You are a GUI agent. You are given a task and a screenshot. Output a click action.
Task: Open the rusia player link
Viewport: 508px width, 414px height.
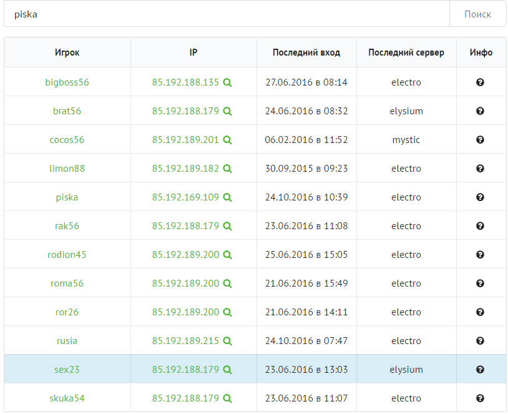67,341
